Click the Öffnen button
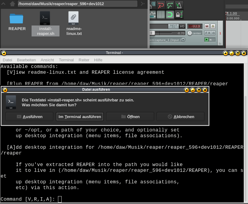 130,117
